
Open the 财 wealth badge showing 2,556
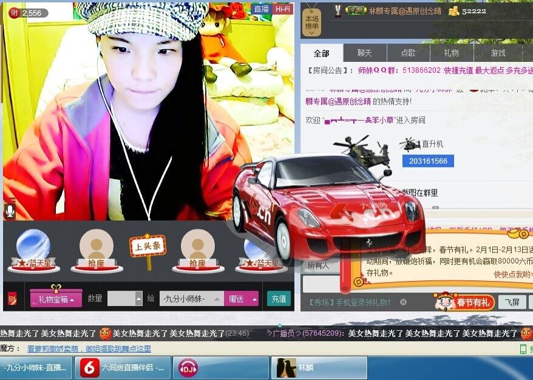point(28,13)
